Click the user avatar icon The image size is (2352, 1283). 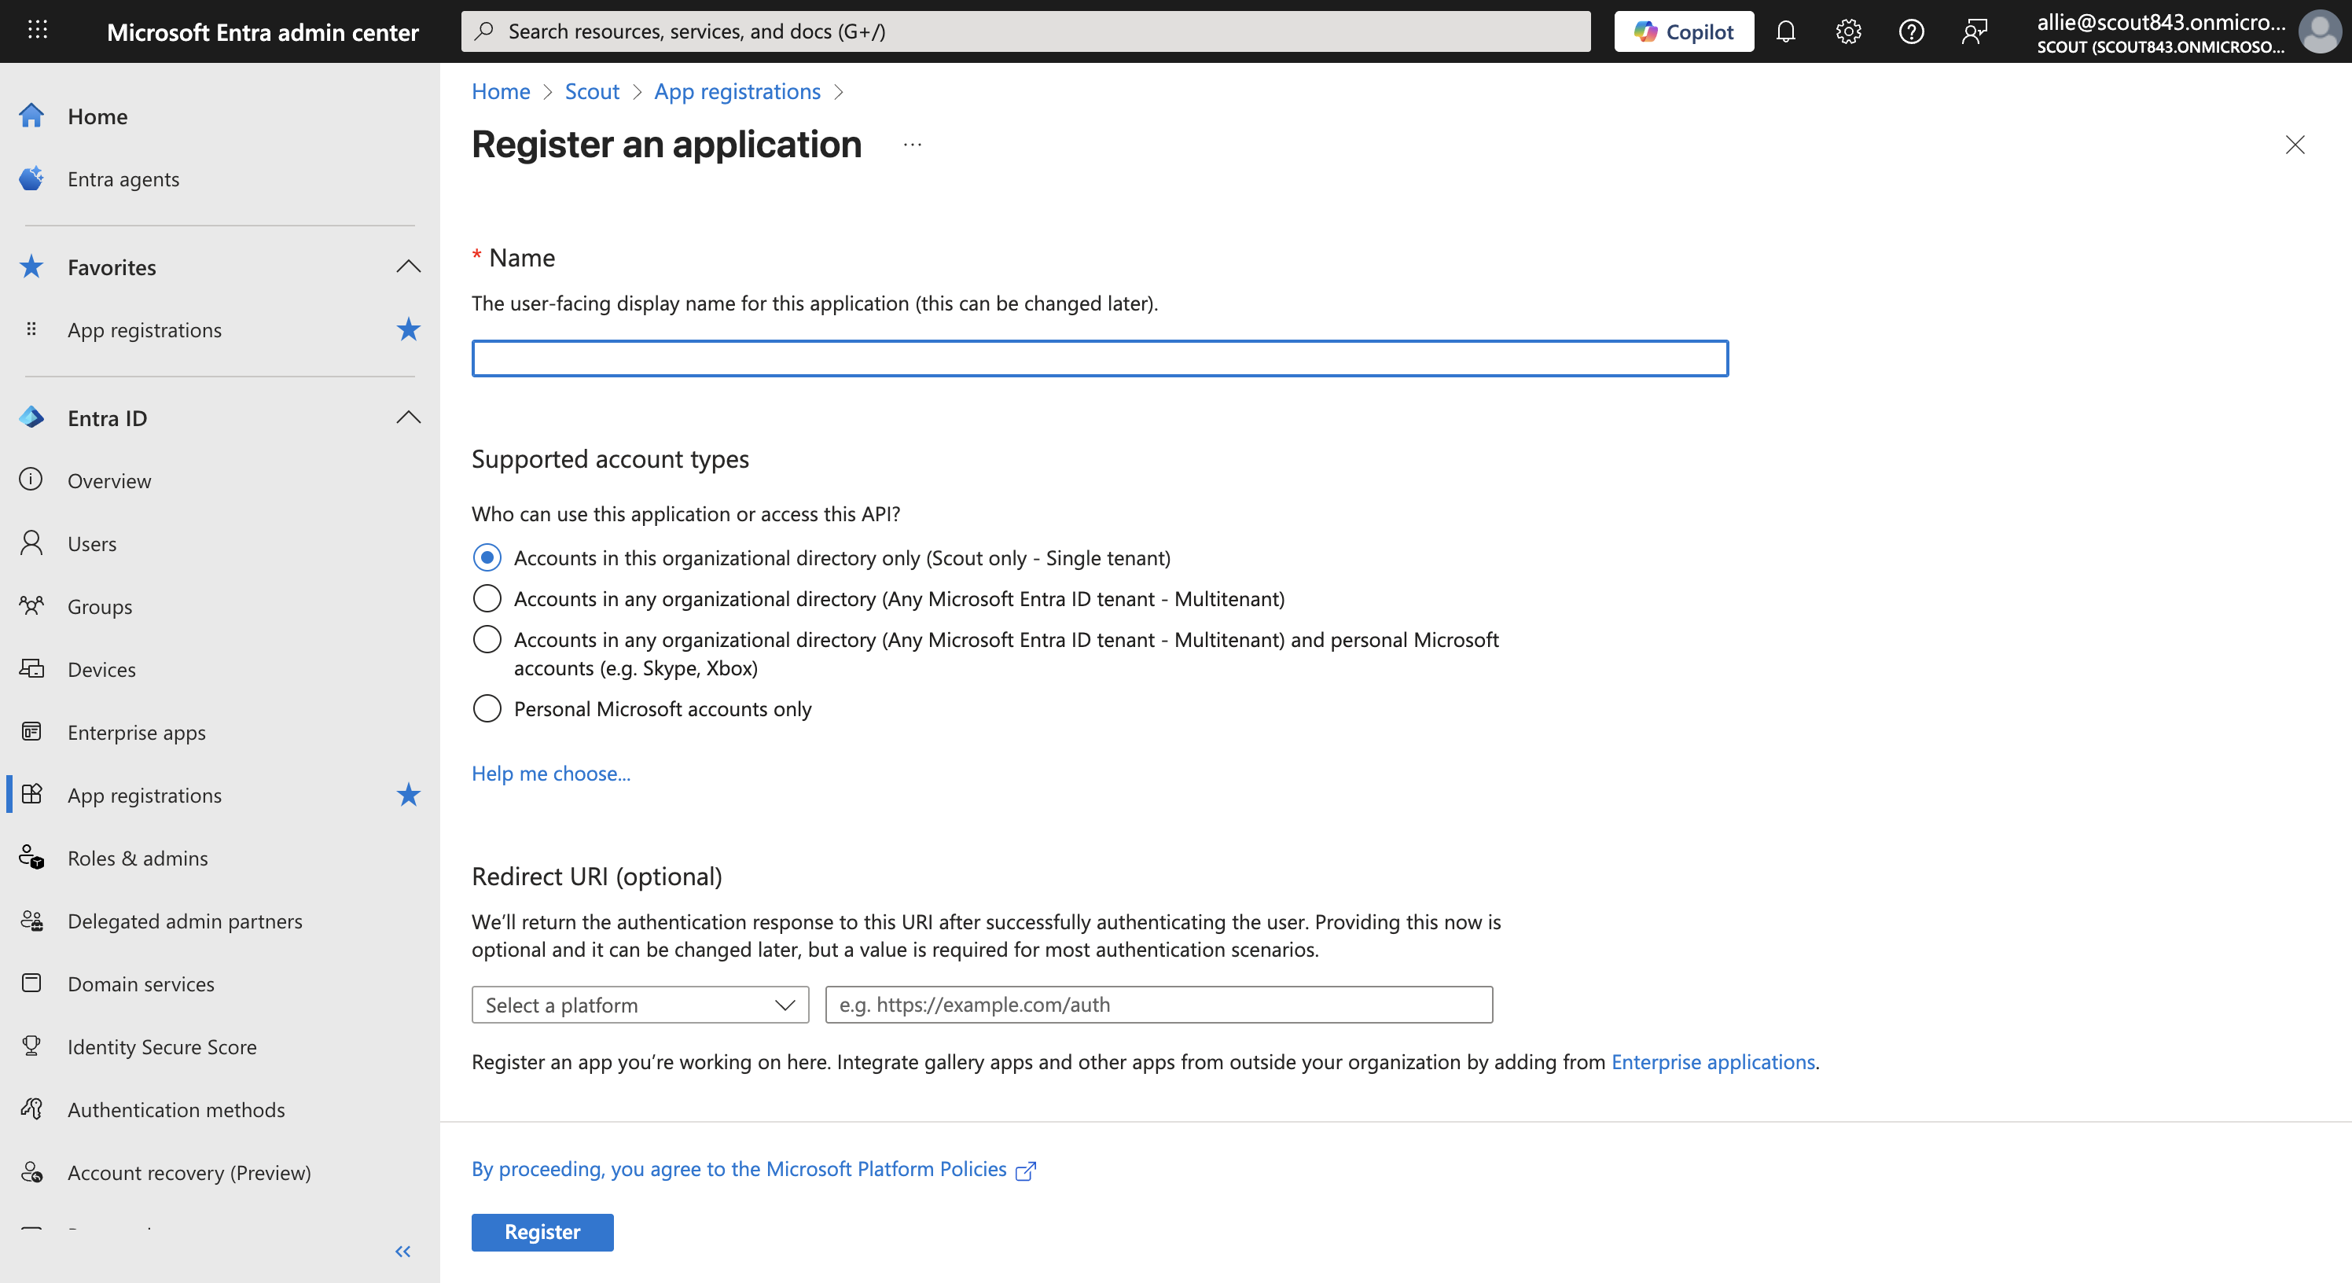pyautogui.click(x=2318, y=32)
